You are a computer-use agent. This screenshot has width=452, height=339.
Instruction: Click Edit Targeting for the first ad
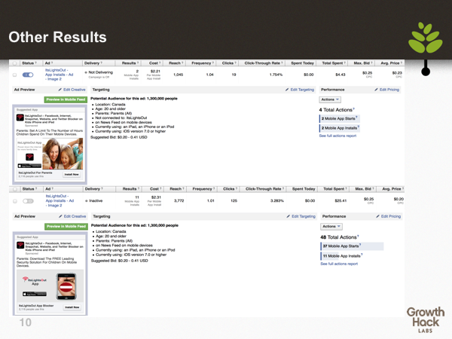(x=302, y=90)
